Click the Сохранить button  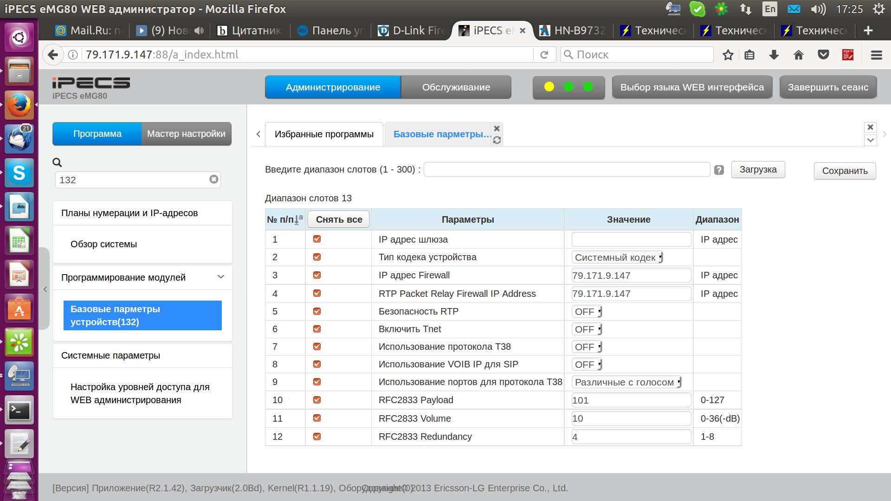[x=845, y=171]
